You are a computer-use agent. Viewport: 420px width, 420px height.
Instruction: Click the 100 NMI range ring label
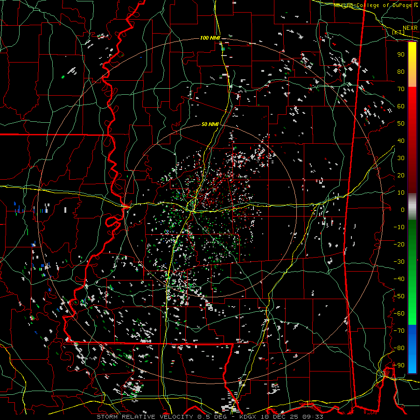pyautogui.click(x=210, y=38)
